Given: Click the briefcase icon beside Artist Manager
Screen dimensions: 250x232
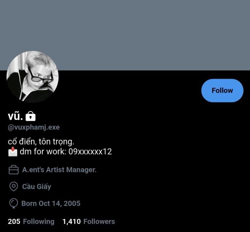Looking at the screenshot, I should tap(14, 170).
